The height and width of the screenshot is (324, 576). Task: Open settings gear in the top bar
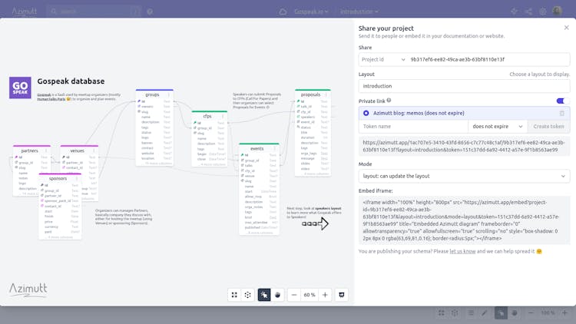pyautogui.click(x=542, y=12)
